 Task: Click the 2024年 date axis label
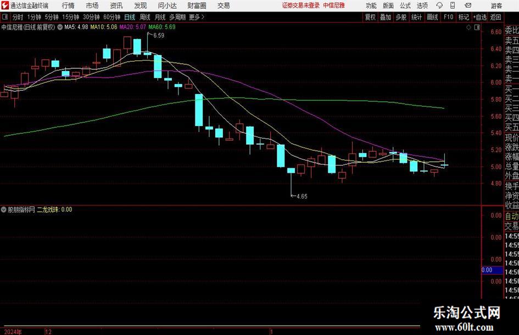pyautogui.click(x=13, y=331)
